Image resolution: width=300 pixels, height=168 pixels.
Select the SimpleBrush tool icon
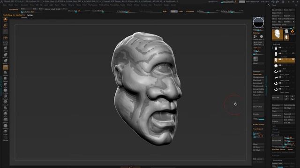point(292,31)
